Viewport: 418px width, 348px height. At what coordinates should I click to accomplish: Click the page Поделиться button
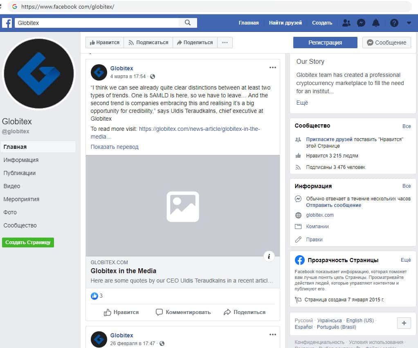pyautogui.click(x=195, y=43)
